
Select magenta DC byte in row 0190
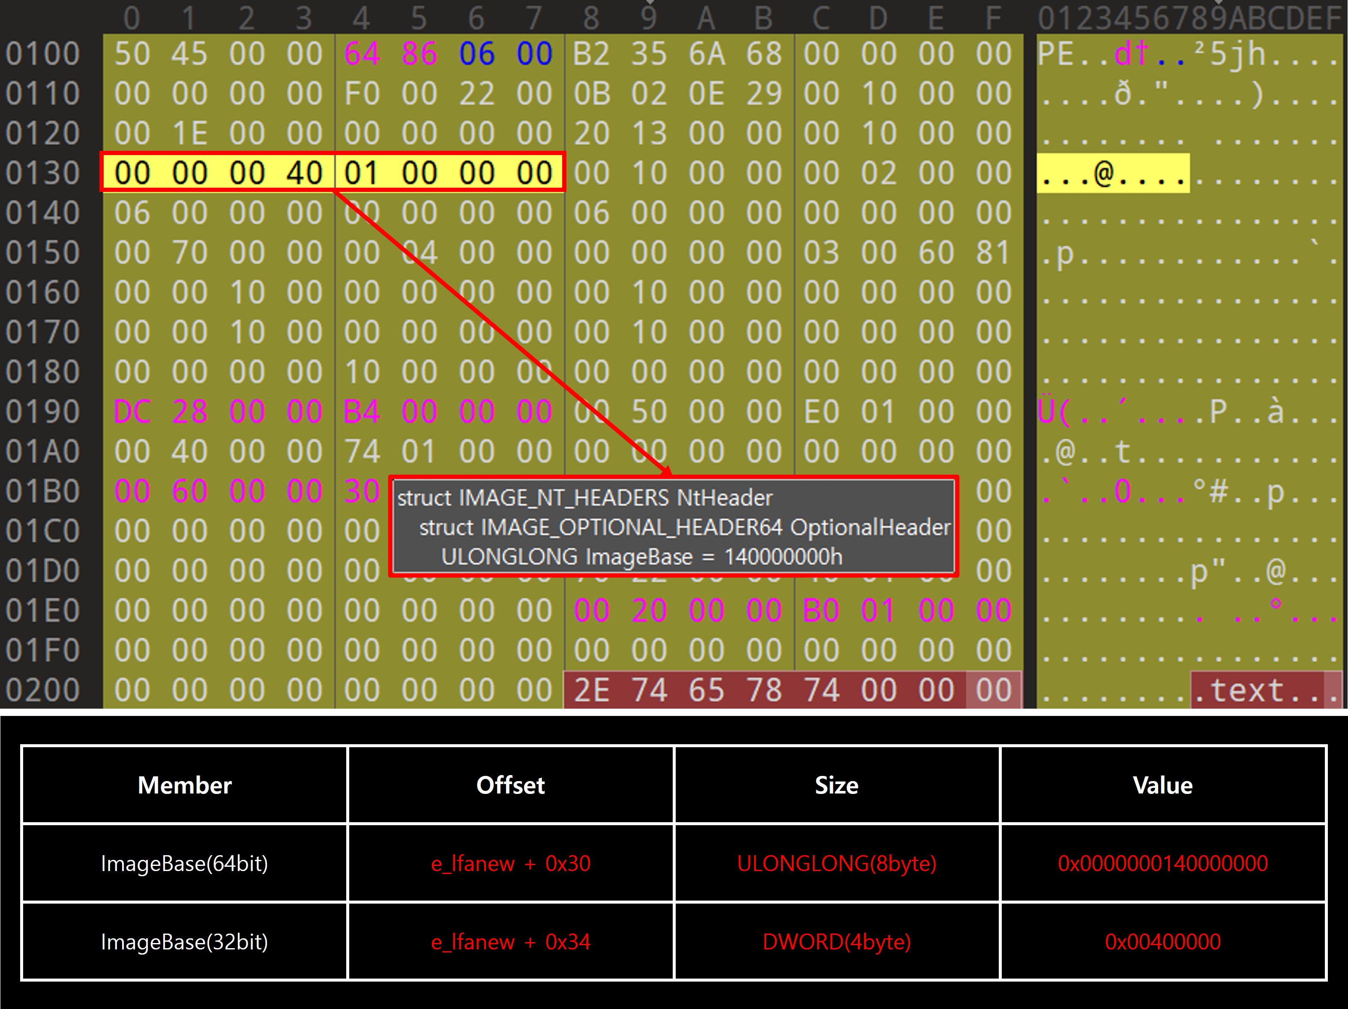coord(132,412)
